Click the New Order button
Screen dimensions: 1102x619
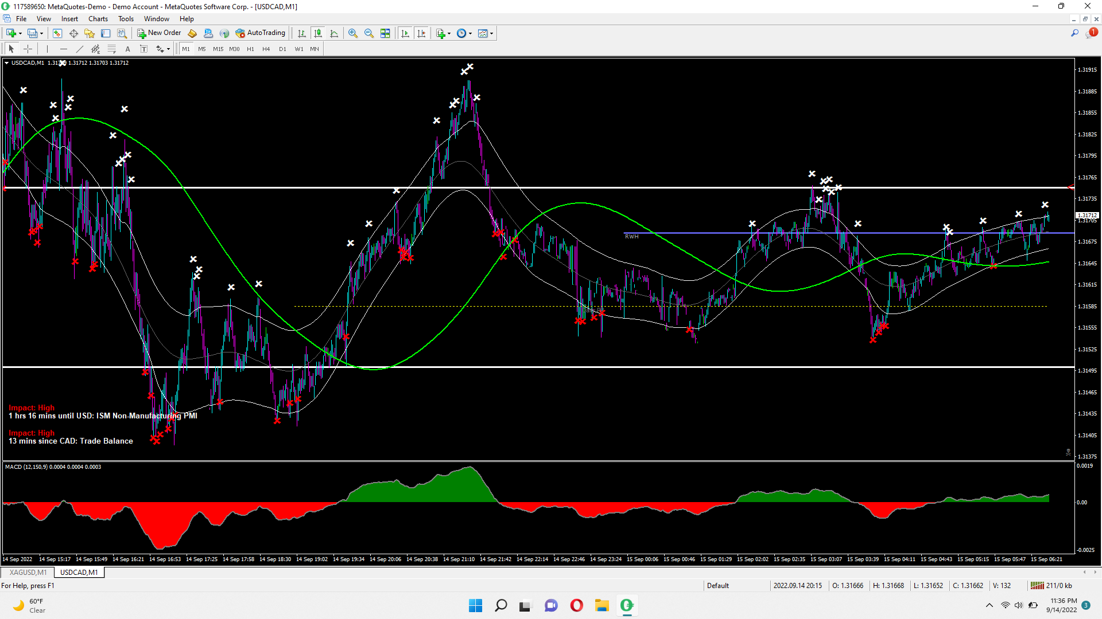tap(159, 33)
